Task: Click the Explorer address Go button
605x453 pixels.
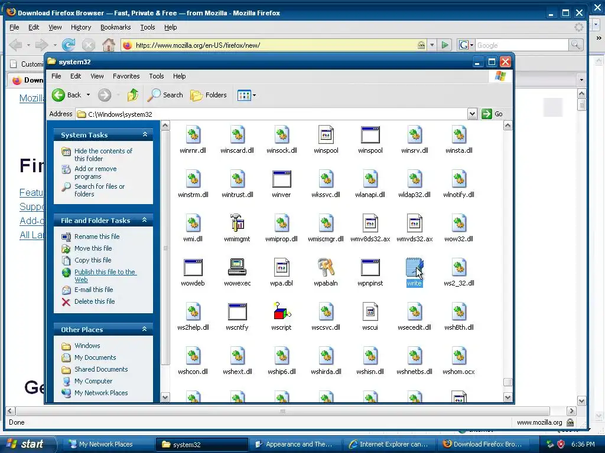Action: pos(492,114)
